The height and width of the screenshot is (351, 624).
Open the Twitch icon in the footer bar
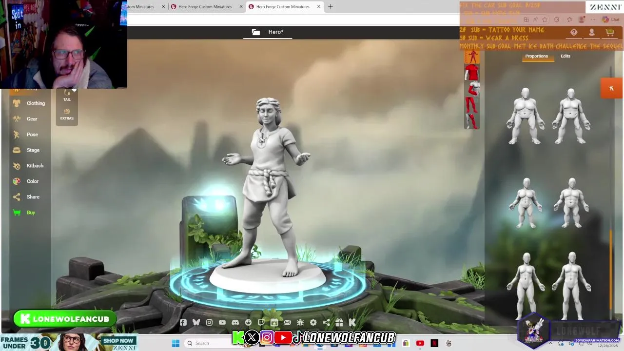[261, 322]
